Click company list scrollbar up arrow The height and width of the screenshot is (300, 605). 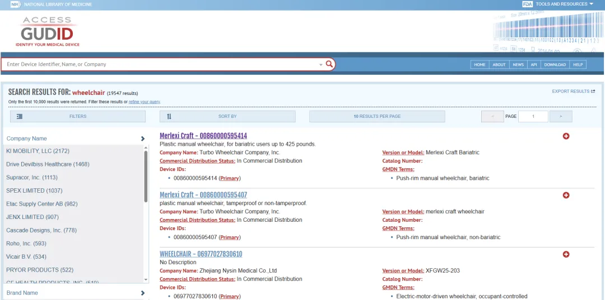pyautogui.click(x=146, y=147)
